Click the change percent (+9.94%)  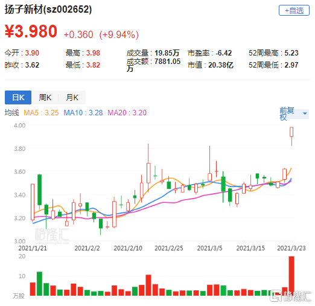(119, 34)
